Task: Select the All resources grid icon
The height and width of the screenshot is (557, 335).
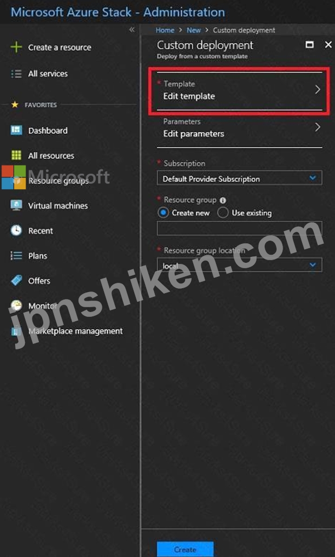Action: [16, 155]
